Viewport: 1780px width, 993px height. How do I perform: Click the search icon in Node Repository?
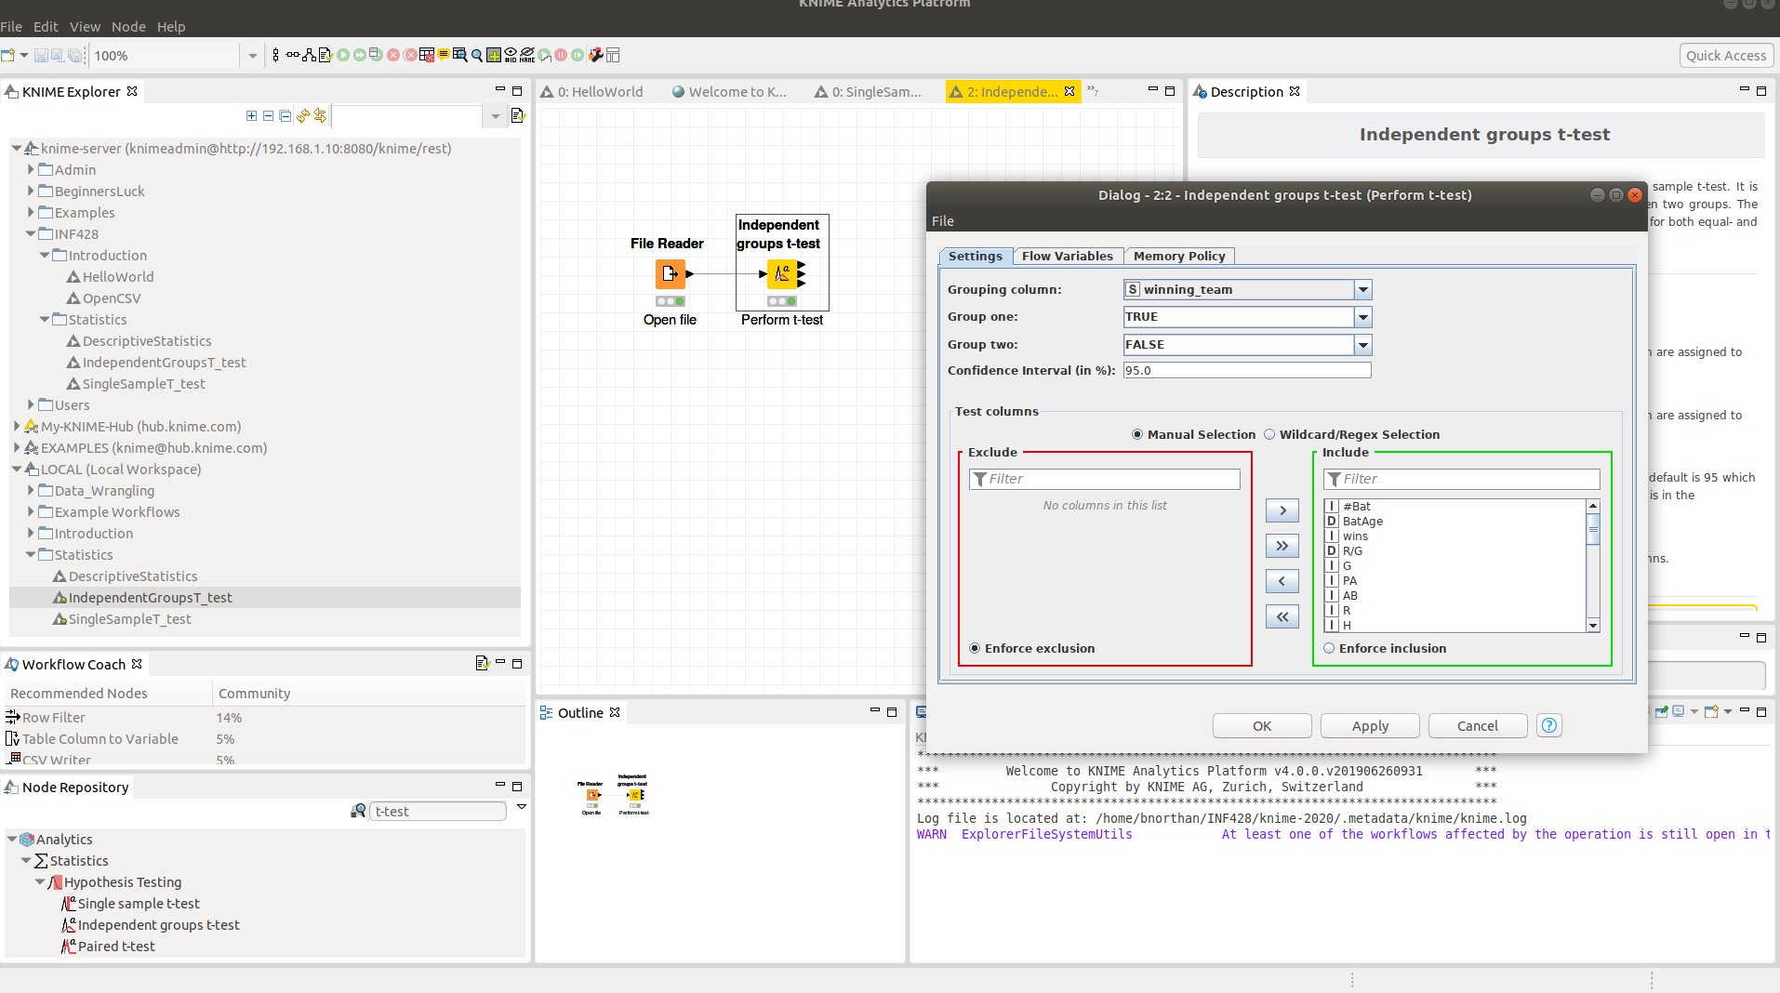(358, 811)
